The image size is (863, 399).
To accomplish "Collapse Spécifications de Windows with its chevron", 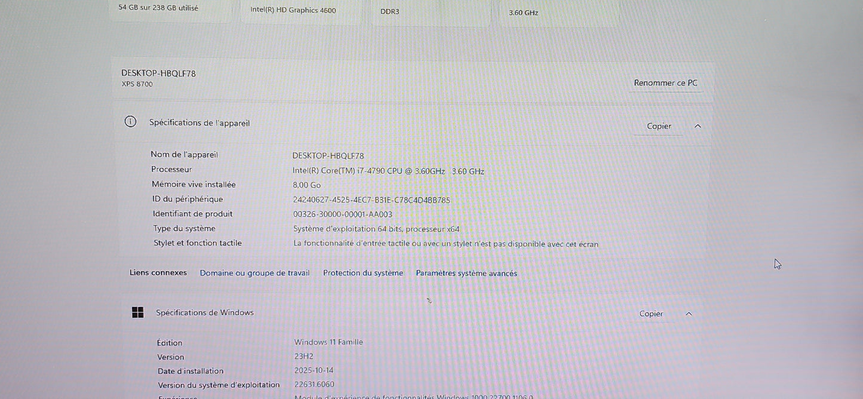I will tap(688, 313).
